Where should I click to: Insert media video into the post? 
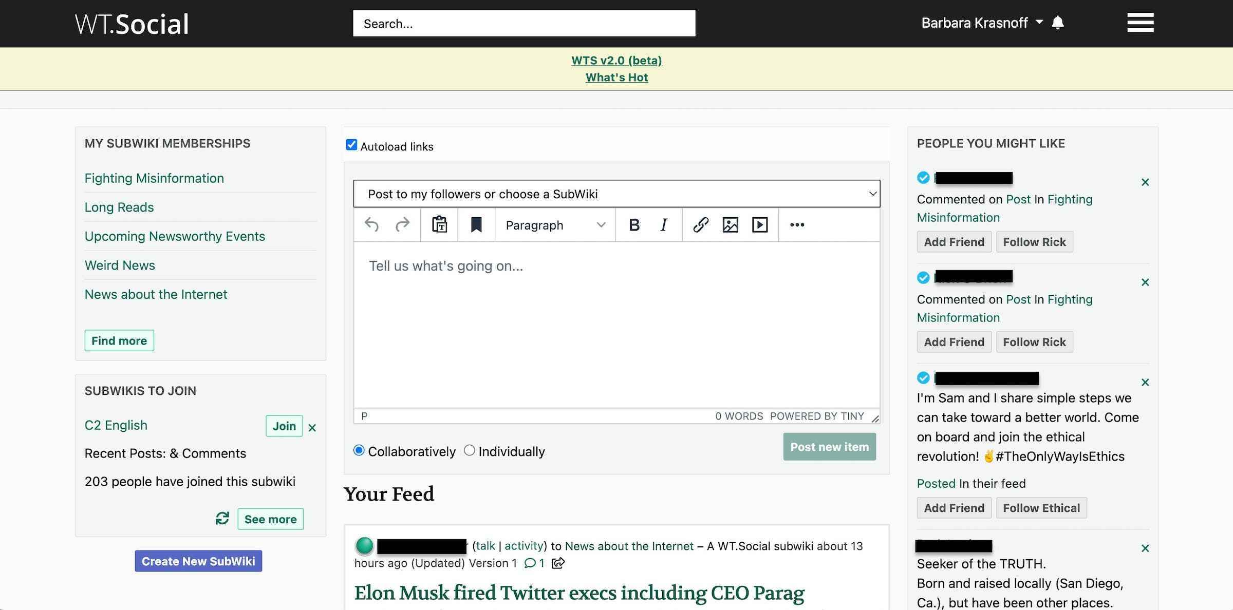[x=760, y=225]
